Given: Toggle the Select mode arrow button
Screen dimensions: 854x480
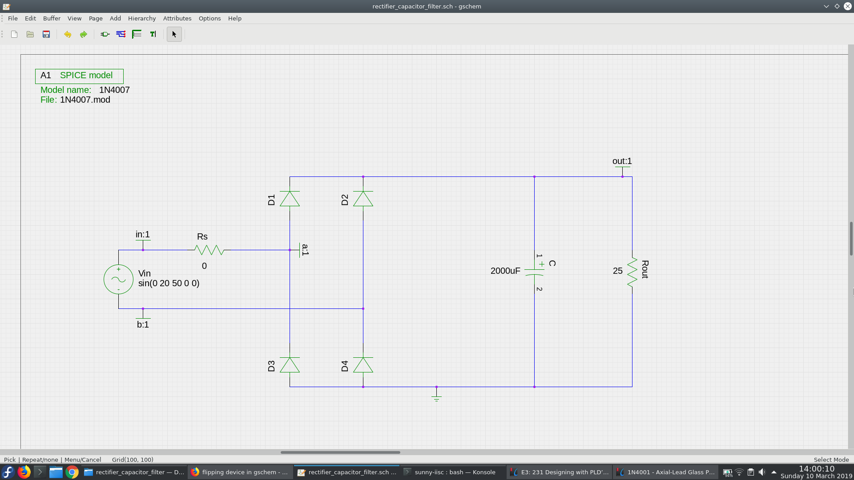Looking at the screenshot, I should point(174,34).
